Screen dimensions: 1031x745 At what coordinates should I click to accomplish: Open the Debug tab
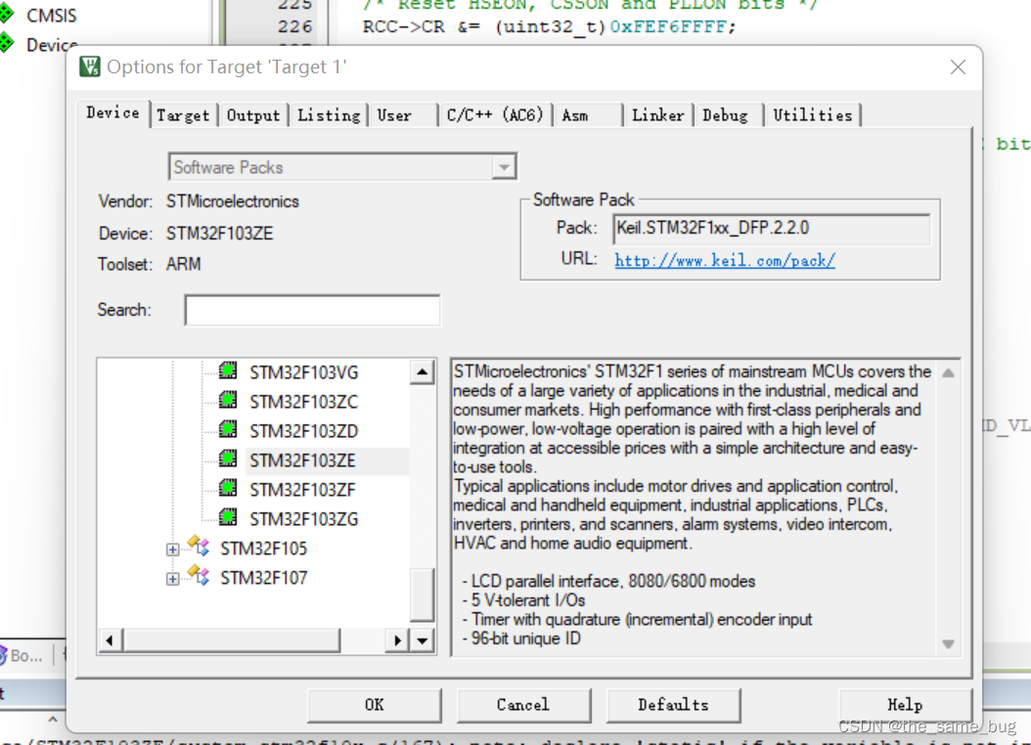point(729,115)
